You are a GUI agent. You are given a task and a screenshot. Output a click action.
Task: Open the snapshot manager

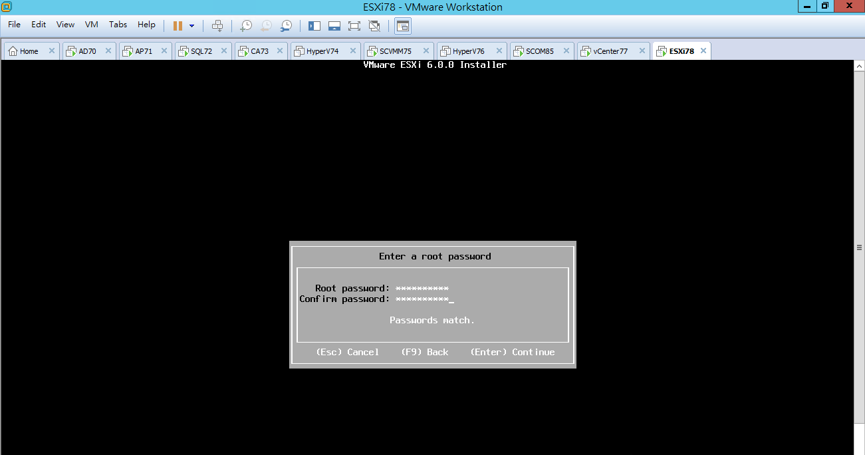286,26
